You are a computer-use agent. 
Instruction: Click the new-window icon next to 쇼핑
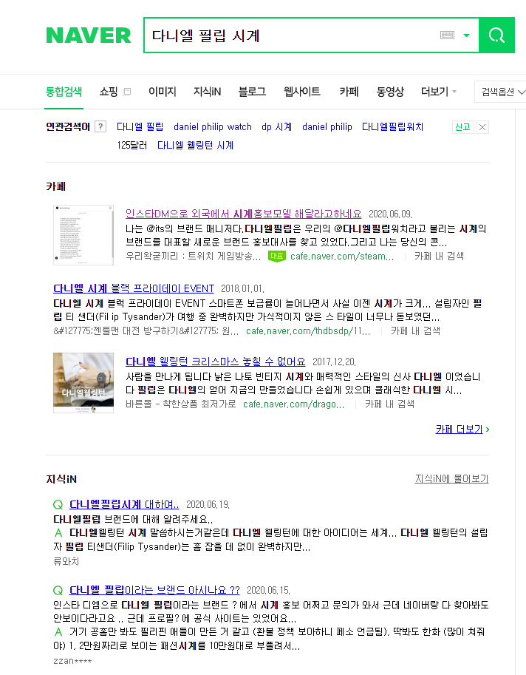click(127, 92)
